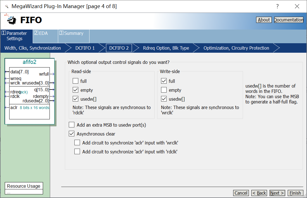Enable aclr synchronize with 'rdclk' checkbox

coord(77,152)
